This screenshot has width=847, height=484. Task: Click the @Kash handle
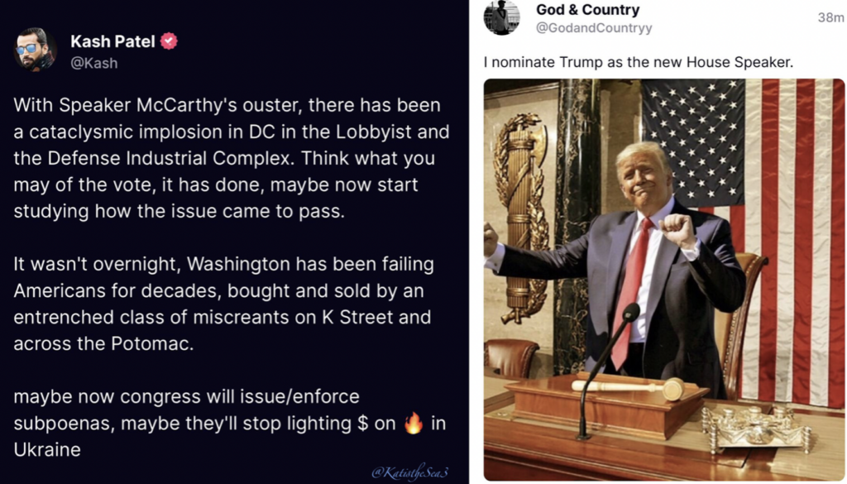(93, 63)
